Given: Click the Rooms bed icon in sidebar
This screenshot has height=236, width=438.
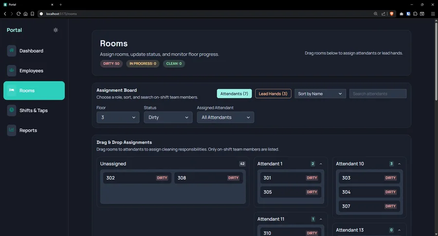Looking at the screenshot, I should [12, 90].
